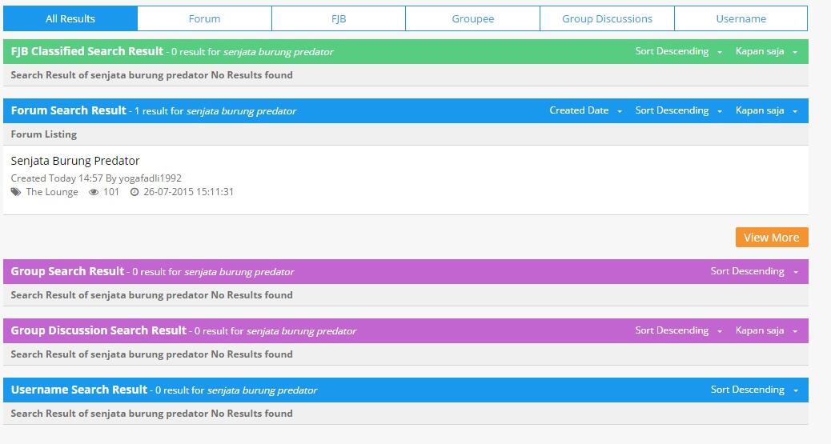Open Sort Descending dropdown in Username Search header

(754, 390)
